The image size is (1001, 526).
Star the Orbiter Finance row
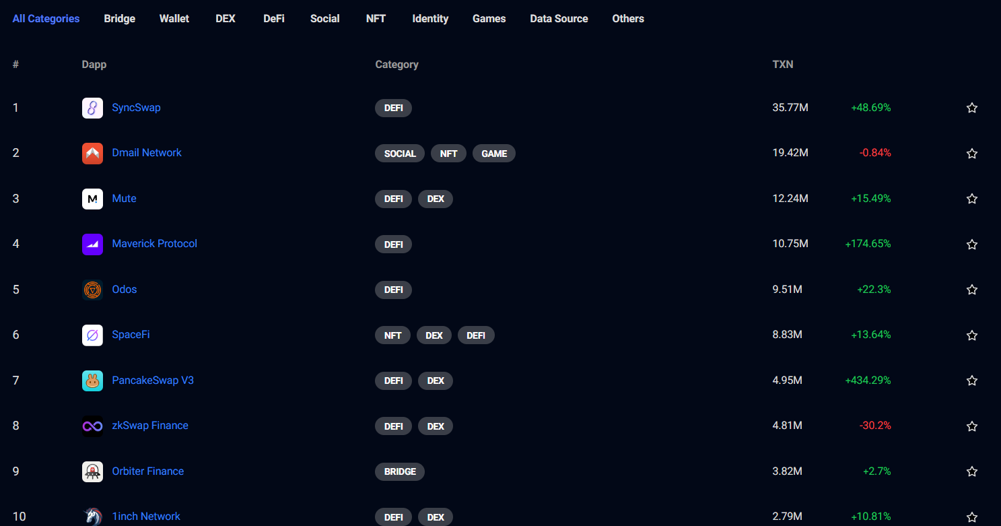[x=971, y=471]
